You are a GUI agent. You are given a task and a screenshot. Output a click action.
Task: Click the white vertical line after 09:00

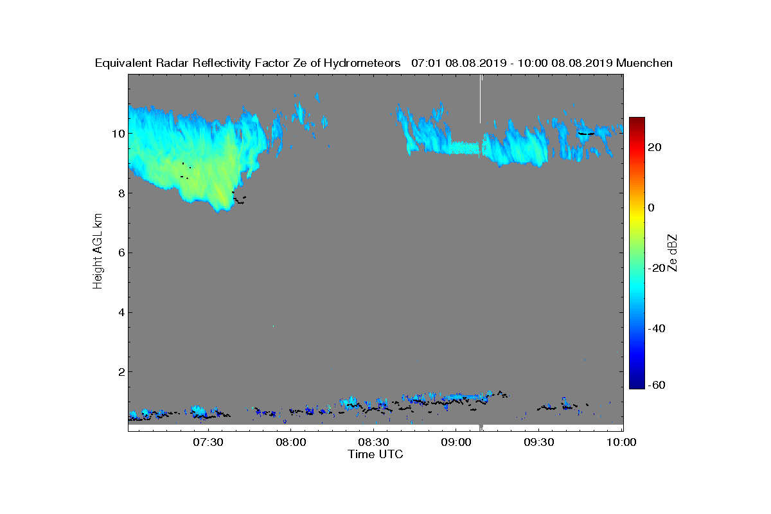[x=480, y=98]
